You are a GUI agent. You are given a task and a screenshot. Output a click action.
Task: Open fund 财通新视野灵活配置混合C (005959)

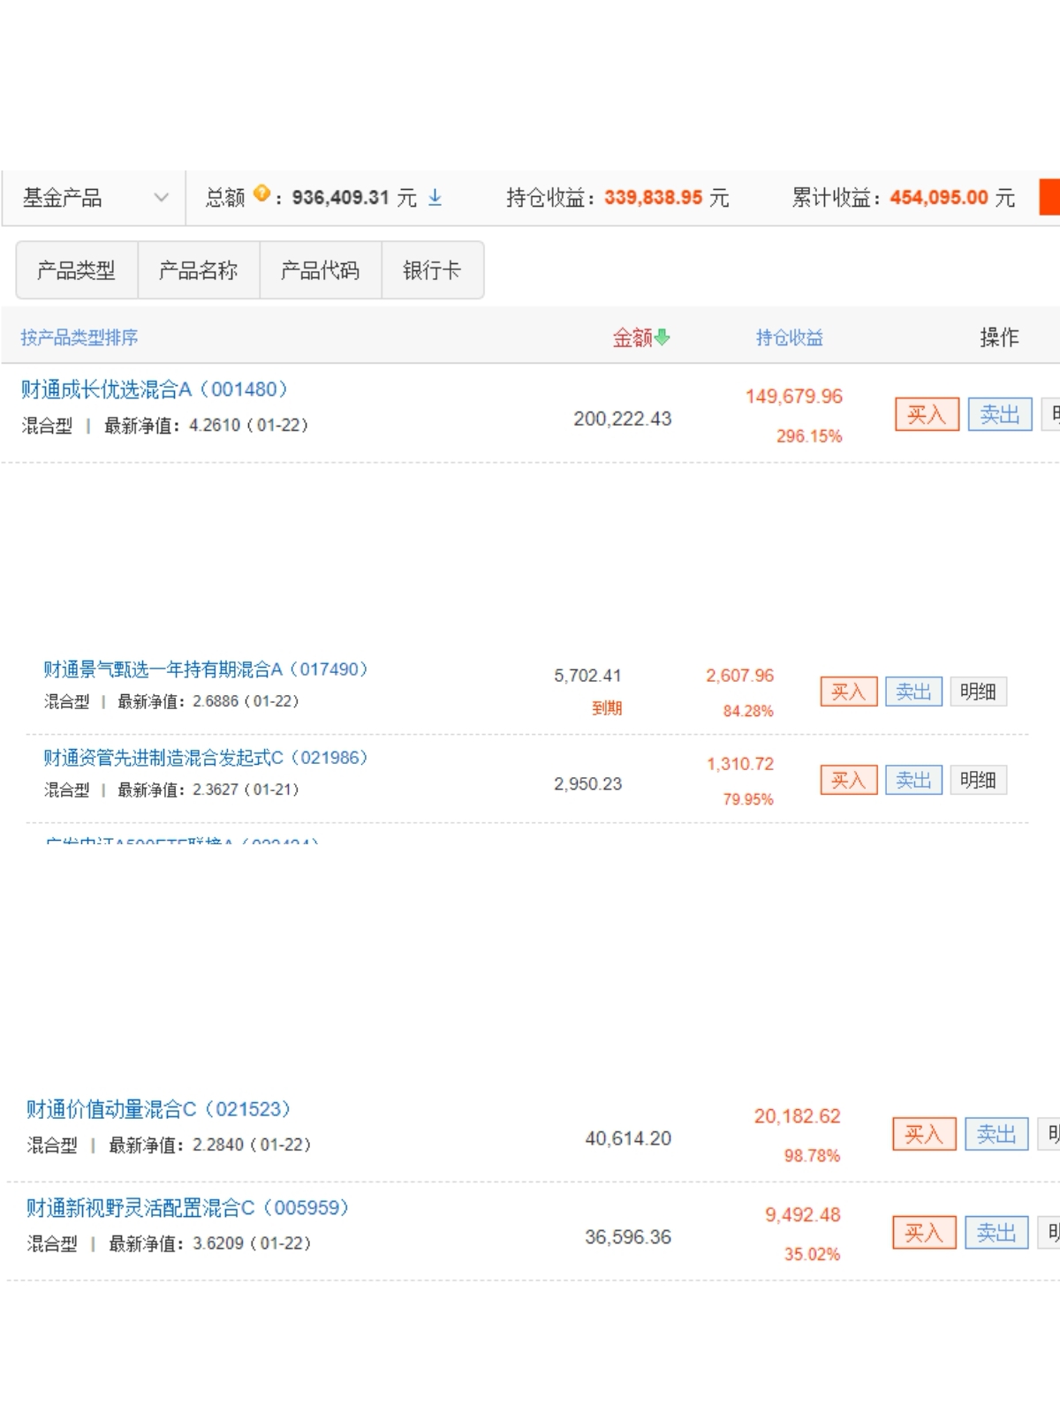(x=188, y=1207)
